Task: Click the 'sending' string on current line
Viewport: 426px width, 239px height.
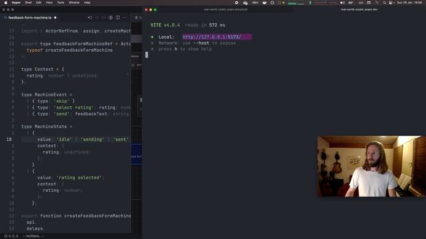Action: click(93, 139)
